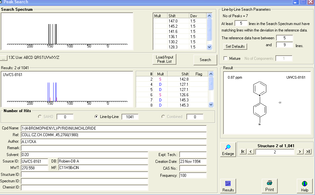
Task: Click the Enlarge magnifier icon button
Action: [x=228, y=150]
